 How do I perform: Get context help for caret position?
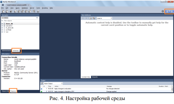coord(91,18)
